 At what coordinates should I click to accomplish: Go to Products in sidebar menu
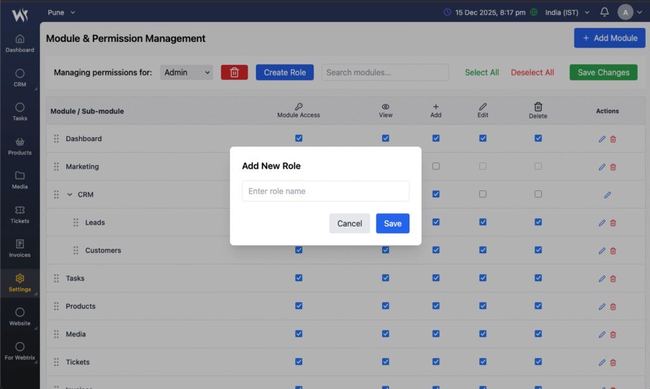coord(20,146)
